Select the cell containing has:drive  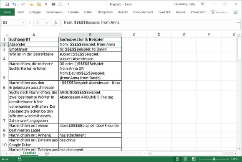pyautogui.click(x=90, y=142)
